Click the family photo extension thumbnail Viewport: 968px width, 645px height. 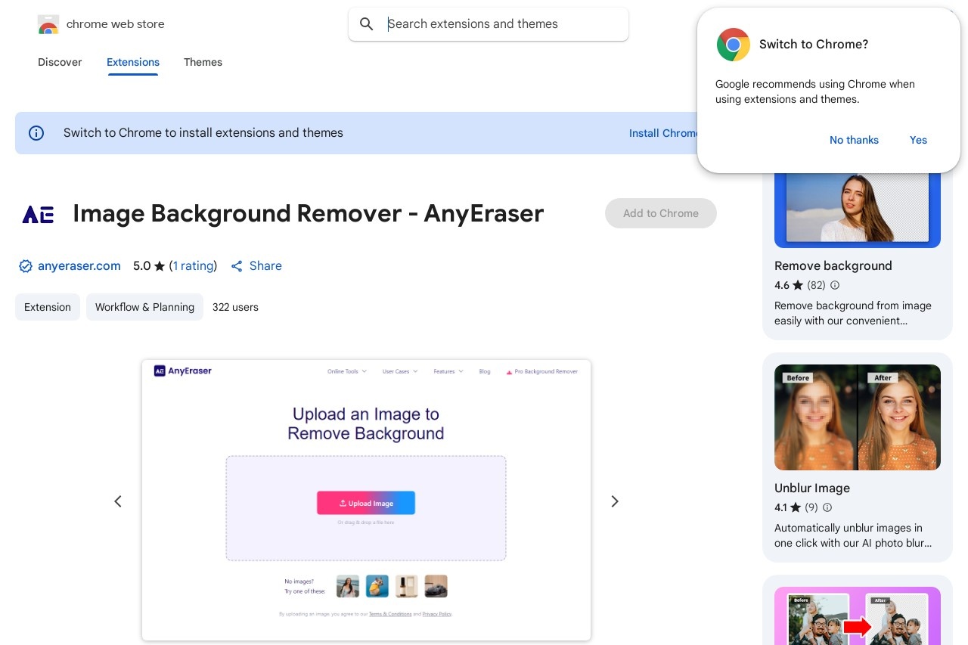point(858,616)
